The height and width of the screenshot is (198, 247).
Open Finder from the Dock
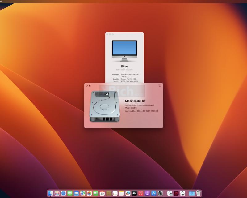pyautogui.click(x=51, y=193)
